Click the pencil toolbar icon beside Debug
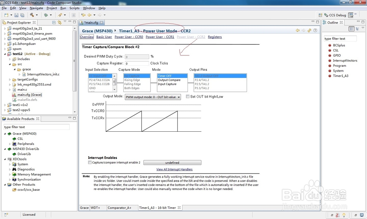This screenshot has height=219, width=367. tap(60, 15)
